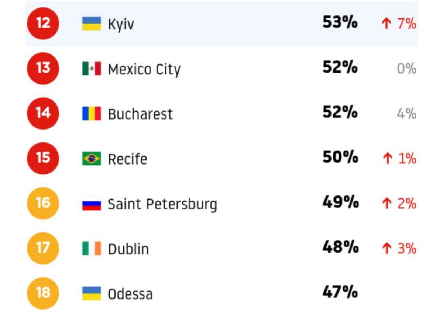Screen dimensions: 443x314
Task: Click the red rank 15 badge
Action: pyautogui.click(x=43, y=158)
